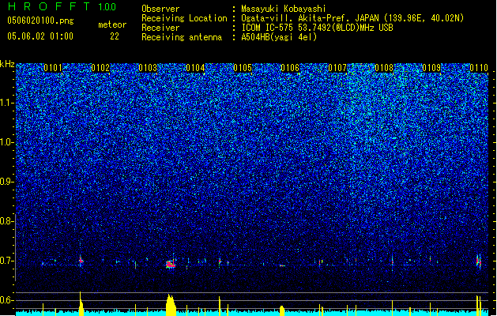
Task: Click the meteor echo pair near 0110
Action: (x=479, y=261)
